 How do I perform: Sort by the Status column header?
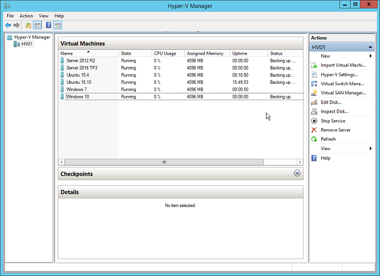[285, 53]
